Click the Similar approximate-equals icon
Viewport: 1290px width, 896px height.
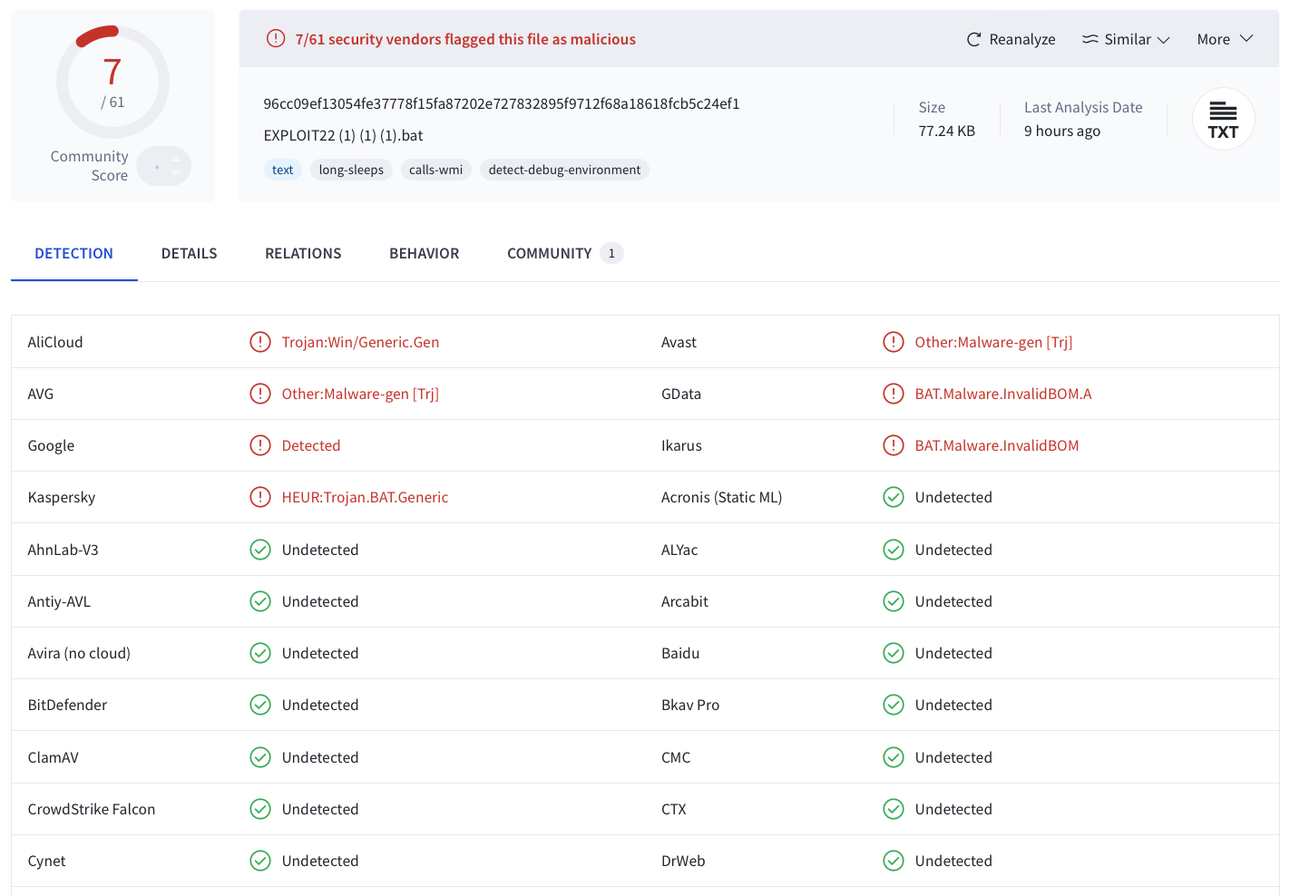pos(1090,39)
